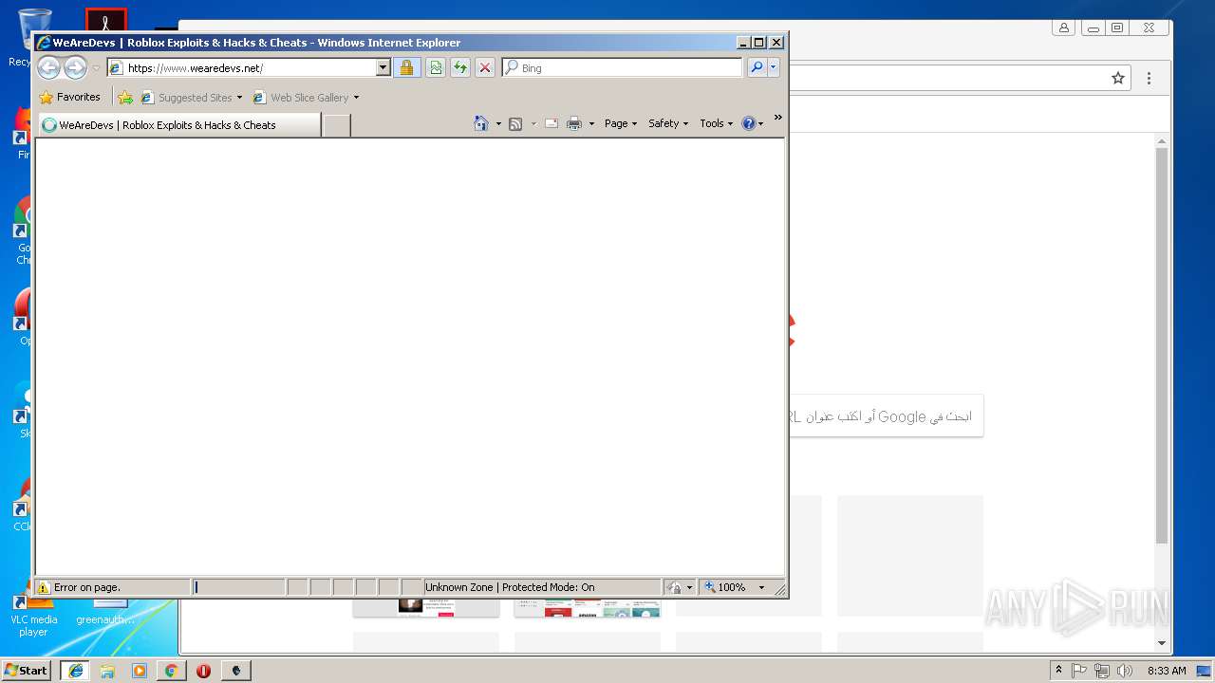Click the wearedevs.net address bar

(241, 67)
